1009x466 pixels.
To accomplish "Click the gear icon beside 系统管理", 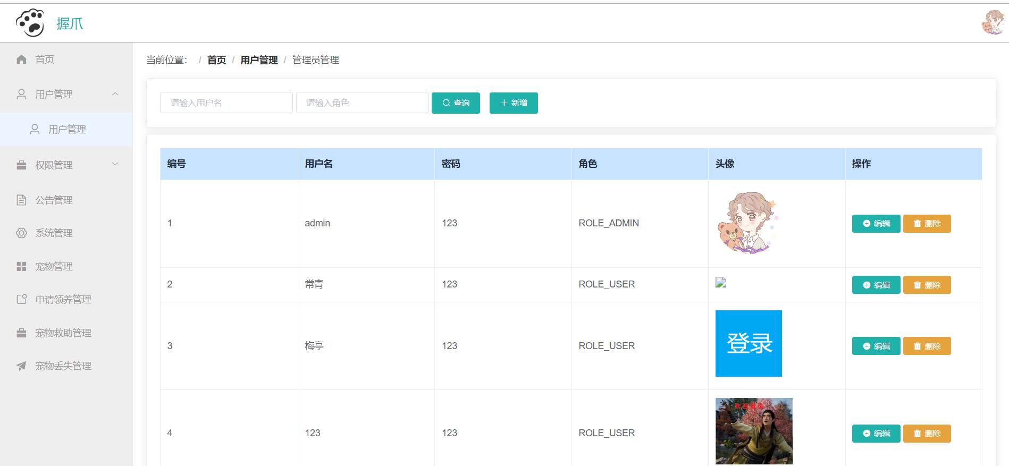I will [x=21, y=233].
